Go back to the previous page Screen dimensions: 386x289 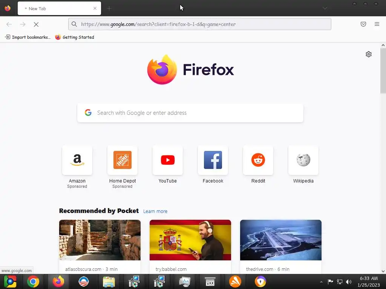pos(9,24)
